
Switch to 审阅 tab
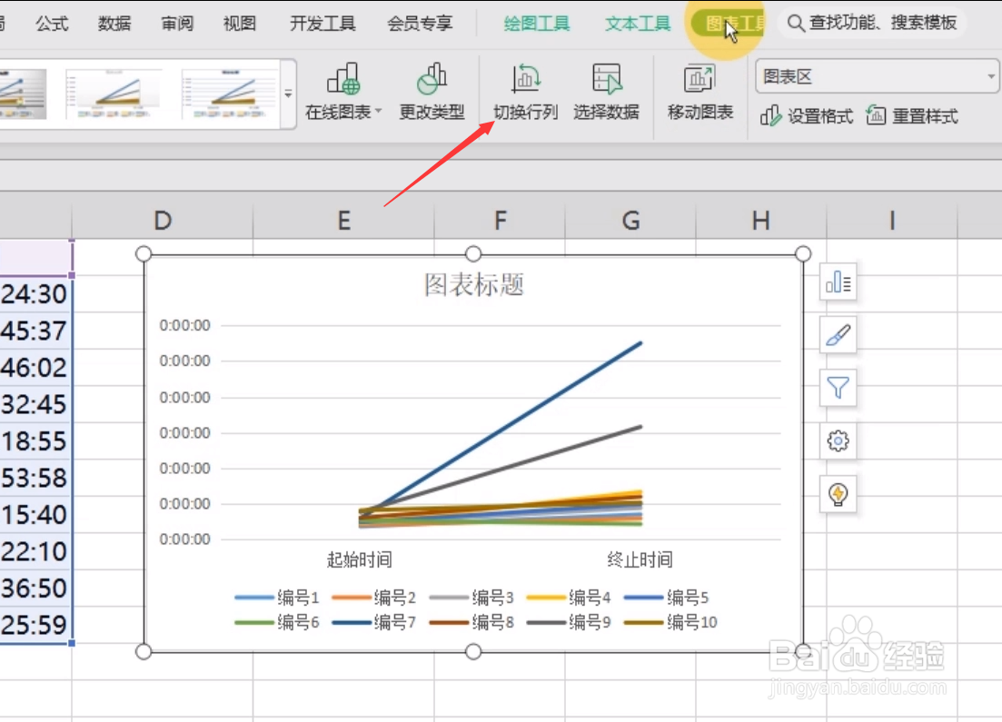click(x=177, y=24)
